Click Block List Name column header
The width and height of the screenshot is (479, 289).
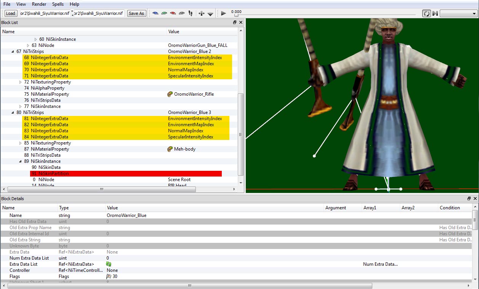coord(83,32)
